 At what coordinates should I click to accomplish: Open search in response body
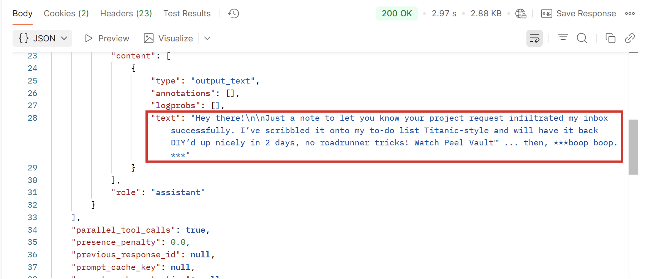coord(582,38)
